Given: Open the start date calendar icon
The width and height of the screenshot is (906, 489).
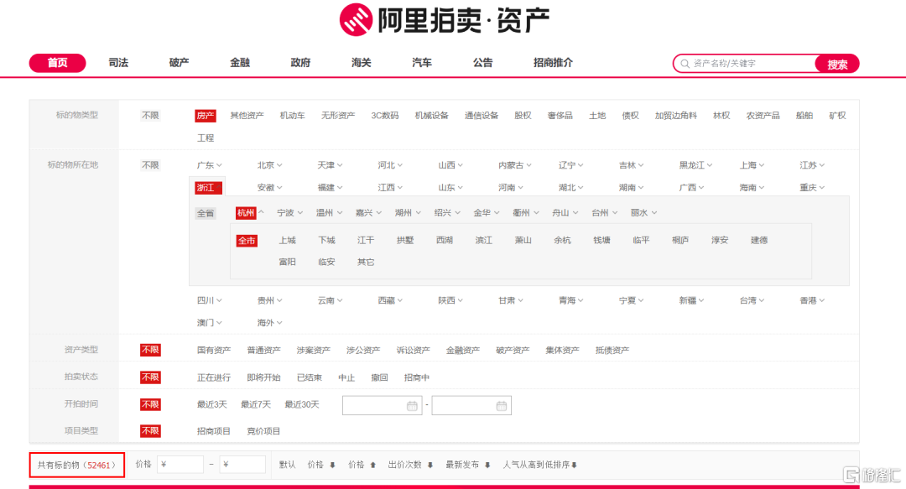Looking at the screenshot, I should point(412,406).
